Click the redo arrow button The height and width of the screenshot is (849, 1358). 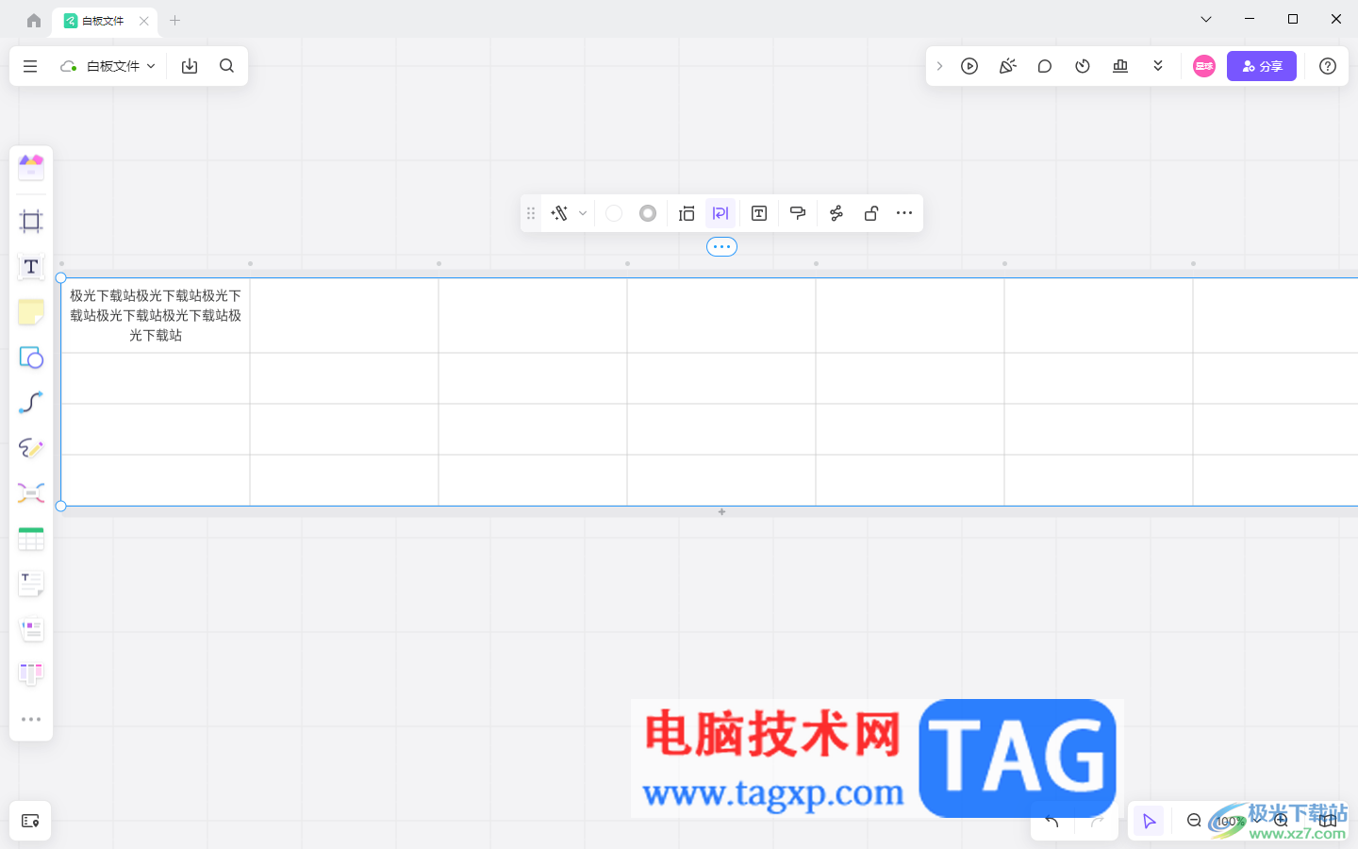tap(1097, 822)
